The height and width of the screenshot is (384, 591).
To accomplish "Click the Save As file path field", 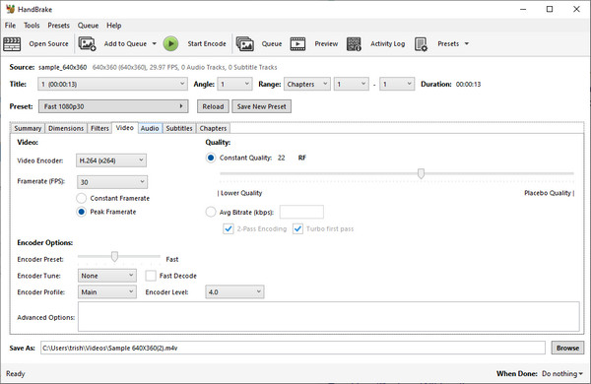I will [x=293, y=348].
